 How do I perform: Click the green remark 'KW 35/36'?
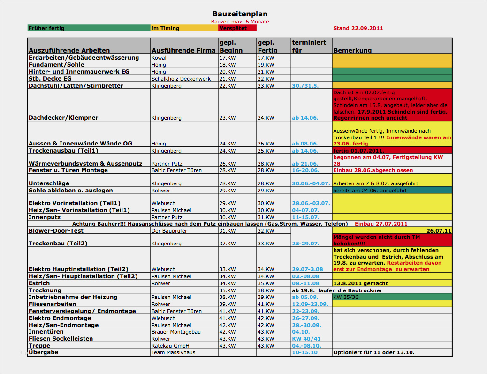pos(392,297)
